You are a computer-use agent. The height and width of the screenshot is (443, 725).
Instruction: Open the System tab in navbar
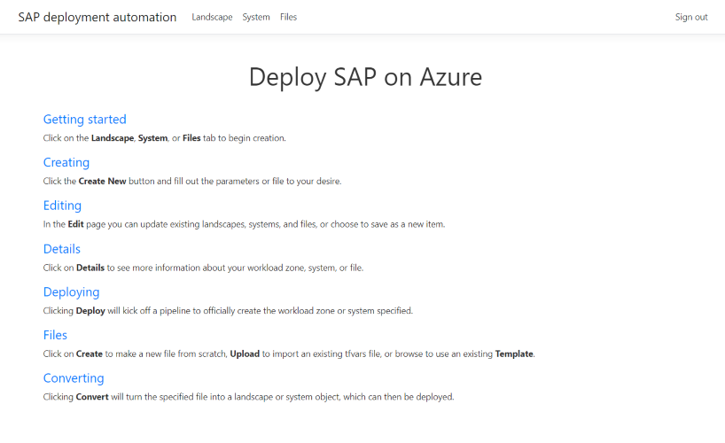pos(256,17)
